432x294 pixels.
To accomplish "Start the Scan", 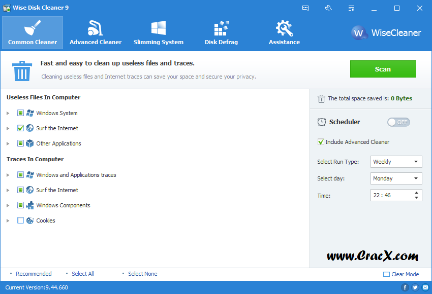I will 383,69.
